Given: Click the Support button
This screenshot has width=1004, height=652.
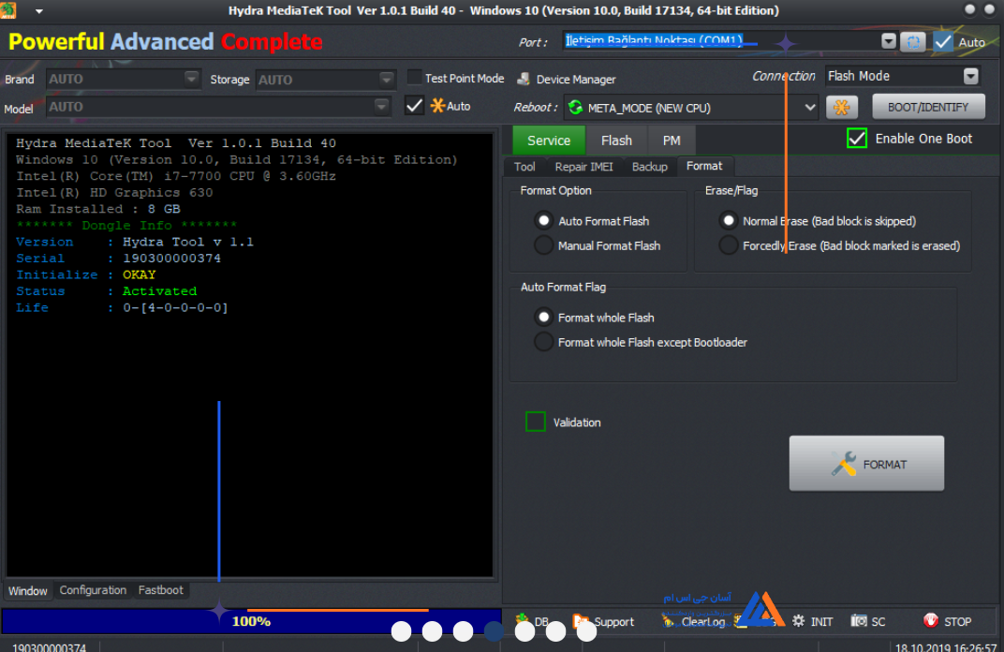Looking at the screenshot, I should [604, 621].
